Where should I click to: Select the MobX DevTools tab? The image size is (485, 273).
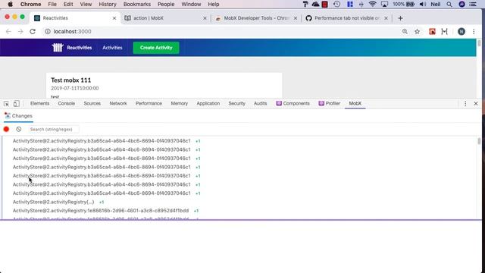[355, 103]
